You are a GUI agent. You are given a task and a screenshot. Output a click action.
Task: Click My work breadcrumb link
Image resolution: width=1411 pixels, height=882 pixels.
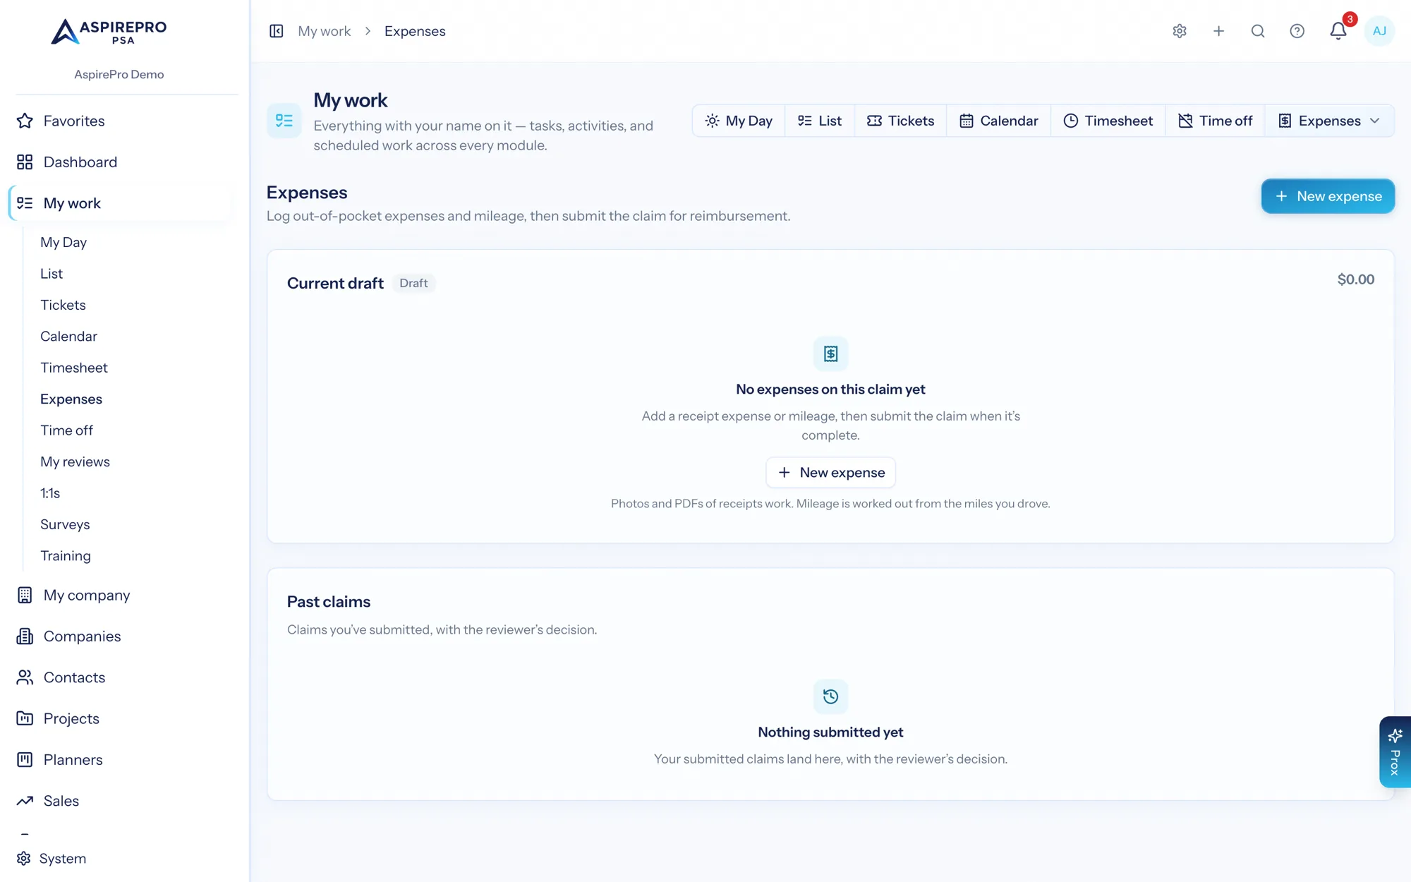click(x=324, y=31)
